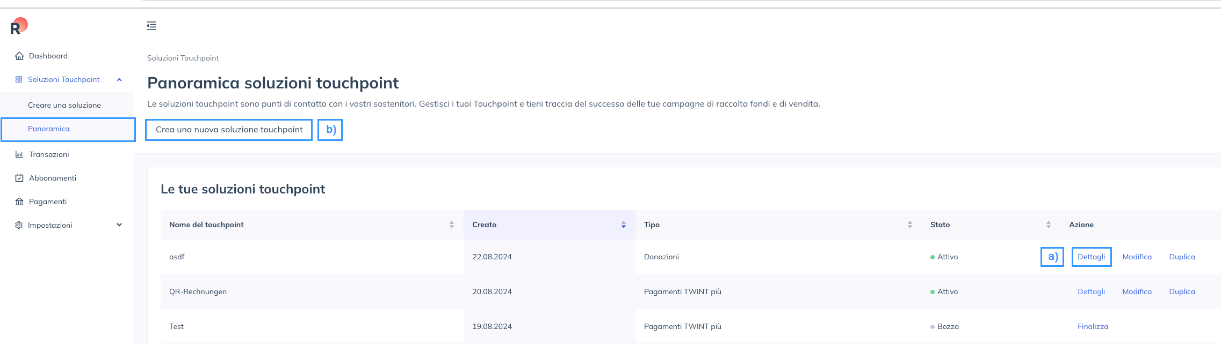This screenshot has width=1221, height=344.
Task: Sort table by Nome del touchpoint
Action: [452, 225]
